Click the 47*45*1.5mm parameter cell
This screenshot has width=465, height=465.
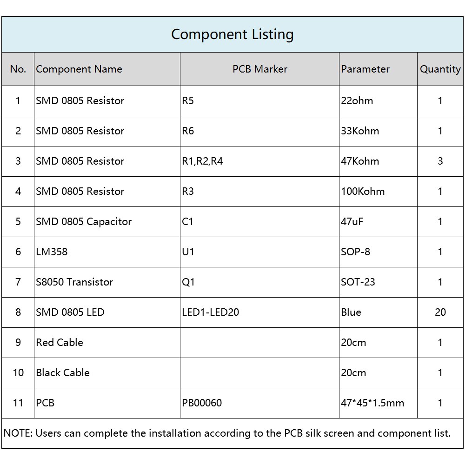[372, 403]
